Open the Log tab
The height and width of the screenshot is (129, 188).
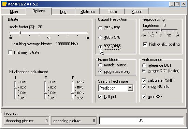coord(63,12)
